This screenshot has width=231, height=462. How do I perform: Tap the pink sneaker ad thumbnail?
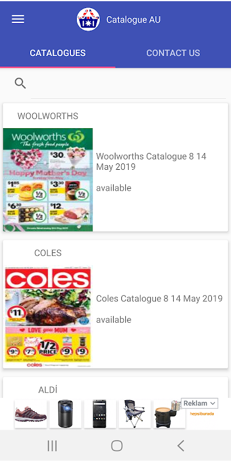31,413
